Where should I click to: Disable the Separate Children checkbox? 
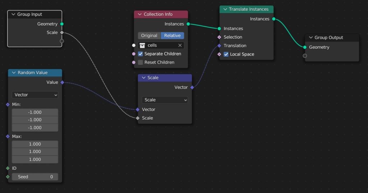click(x=141, y=54)
